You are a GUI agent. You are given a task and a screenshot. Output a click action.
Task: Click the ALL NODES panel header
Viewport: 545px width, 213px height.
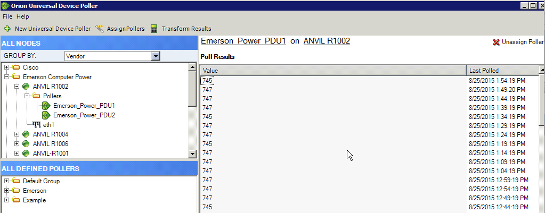(x=99, y=44)
